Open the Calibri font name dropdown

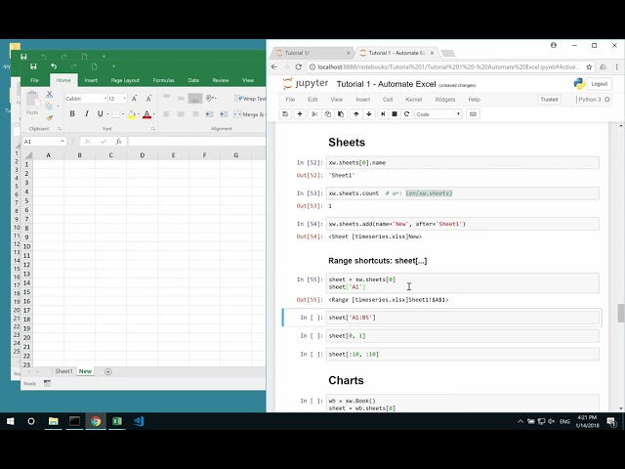[105, 99]
